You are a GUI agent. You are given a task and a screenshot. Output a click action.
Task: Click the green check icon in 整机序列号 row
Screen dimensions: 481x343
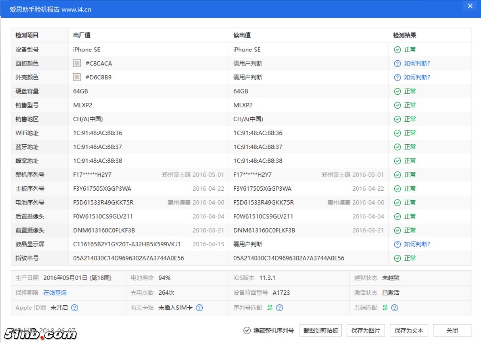click(397, 175)
